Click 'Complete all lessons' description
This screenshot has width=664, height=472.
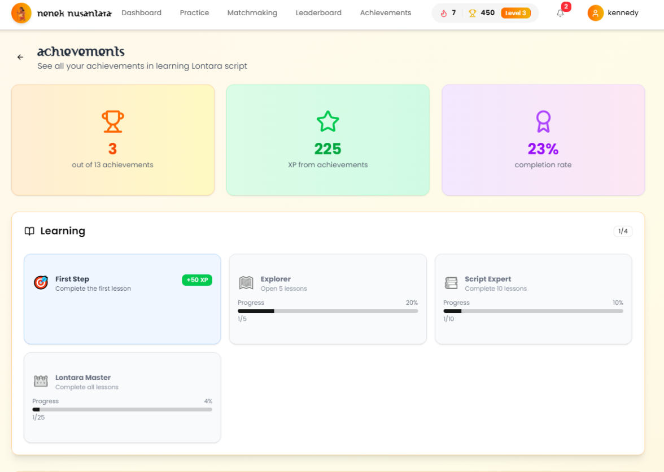pos(87,387)
